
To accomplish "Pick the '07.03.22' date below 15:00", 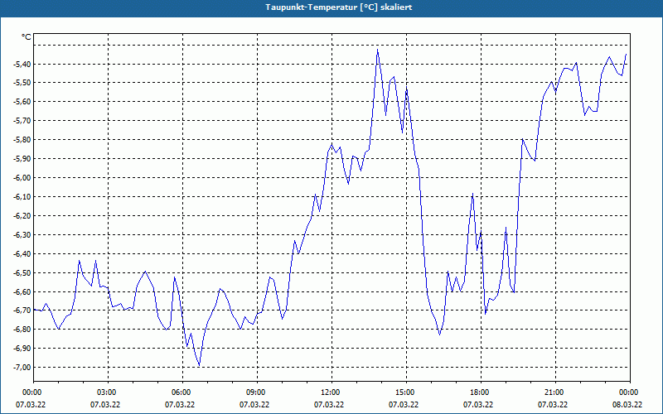I will (404, 405).
